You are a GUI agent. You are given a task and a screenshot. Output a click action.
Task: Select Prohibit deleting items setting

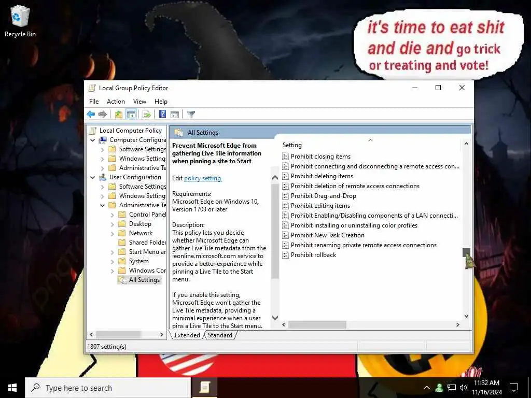[322, 176]
